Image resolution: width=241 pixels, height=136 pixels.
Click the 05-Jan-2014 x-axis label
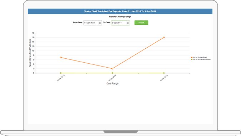164,78
